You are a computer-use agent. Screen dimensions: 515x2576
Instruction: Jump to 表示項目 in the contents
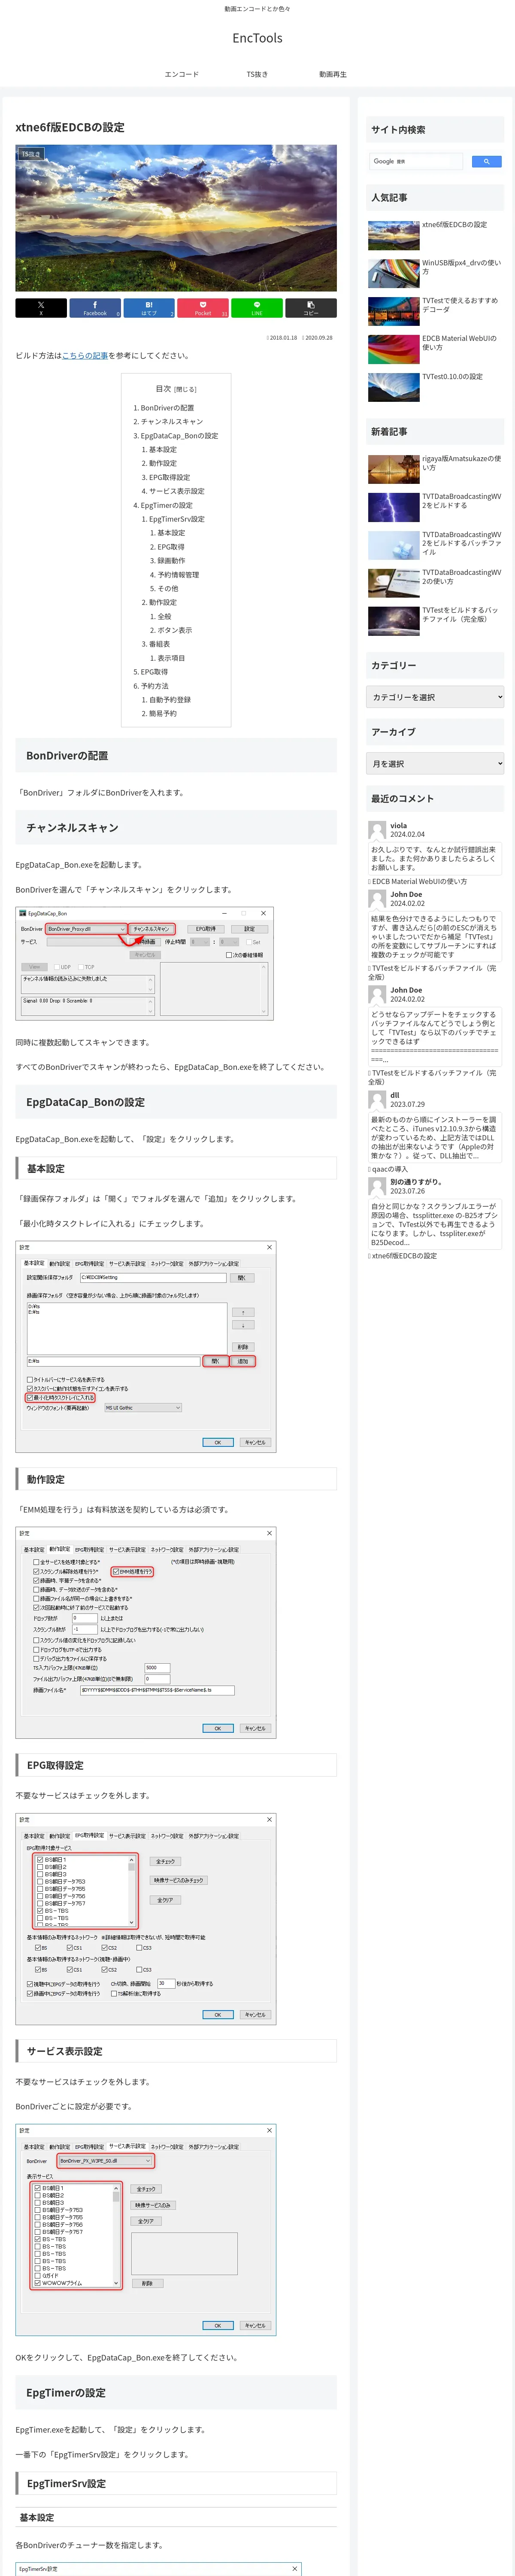point(171,658)
